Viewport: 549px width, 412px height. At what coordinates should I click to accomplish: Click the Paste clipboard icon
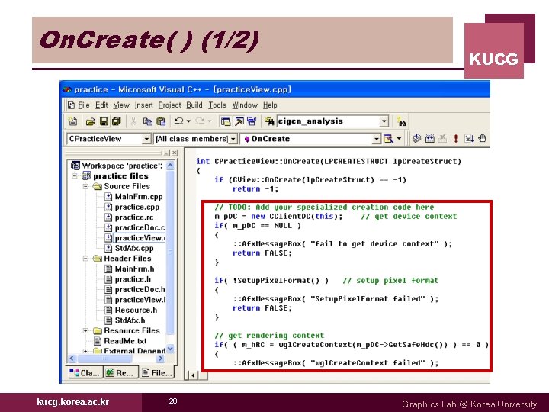[x=161, y=121]
